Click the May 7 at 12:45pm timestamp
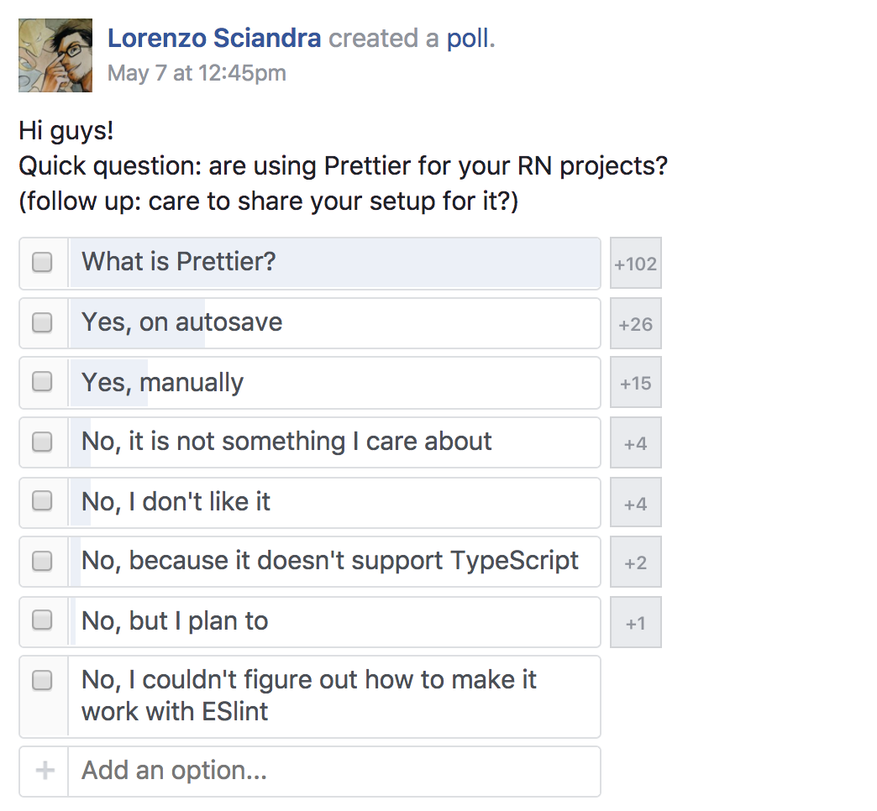Screen dimensions: 877x811 (x=197, y=73)
